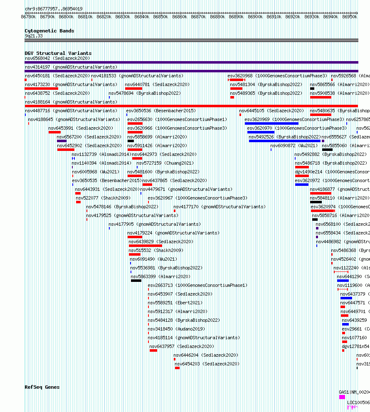Click the esv3620966 red variant bar
370x412 pixels.
[x=135, y=132]
